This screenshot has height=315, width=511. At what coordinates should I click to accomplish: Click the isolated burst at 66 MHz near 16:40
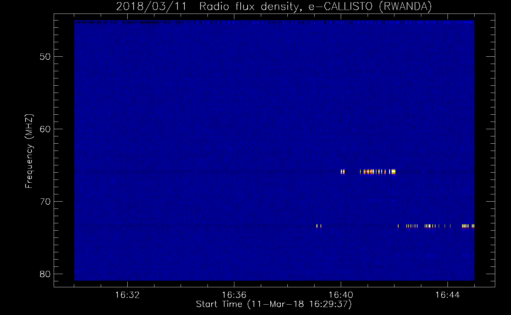343,172
